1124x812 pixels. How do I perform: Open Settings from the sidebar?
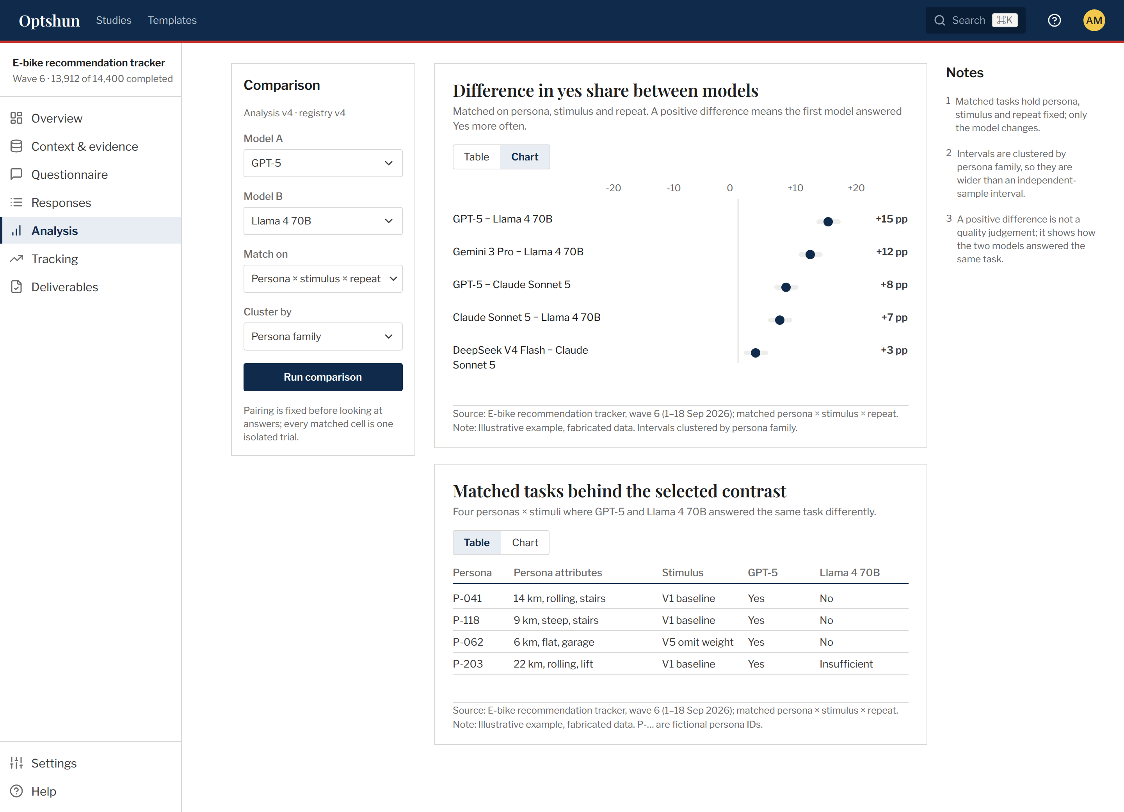pyautogui.click(x=91, y=763)
